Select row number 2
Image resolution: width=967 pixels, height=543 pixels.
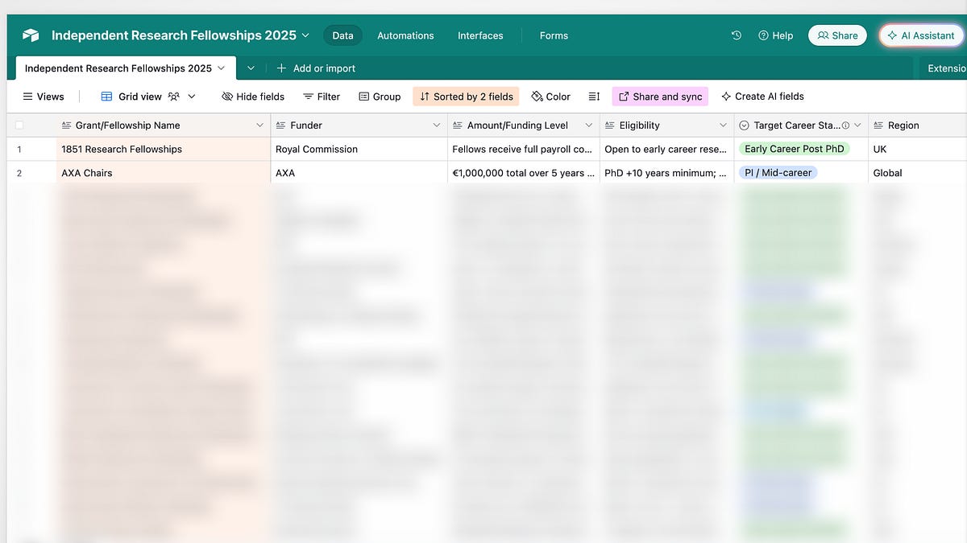click(19, 173)
